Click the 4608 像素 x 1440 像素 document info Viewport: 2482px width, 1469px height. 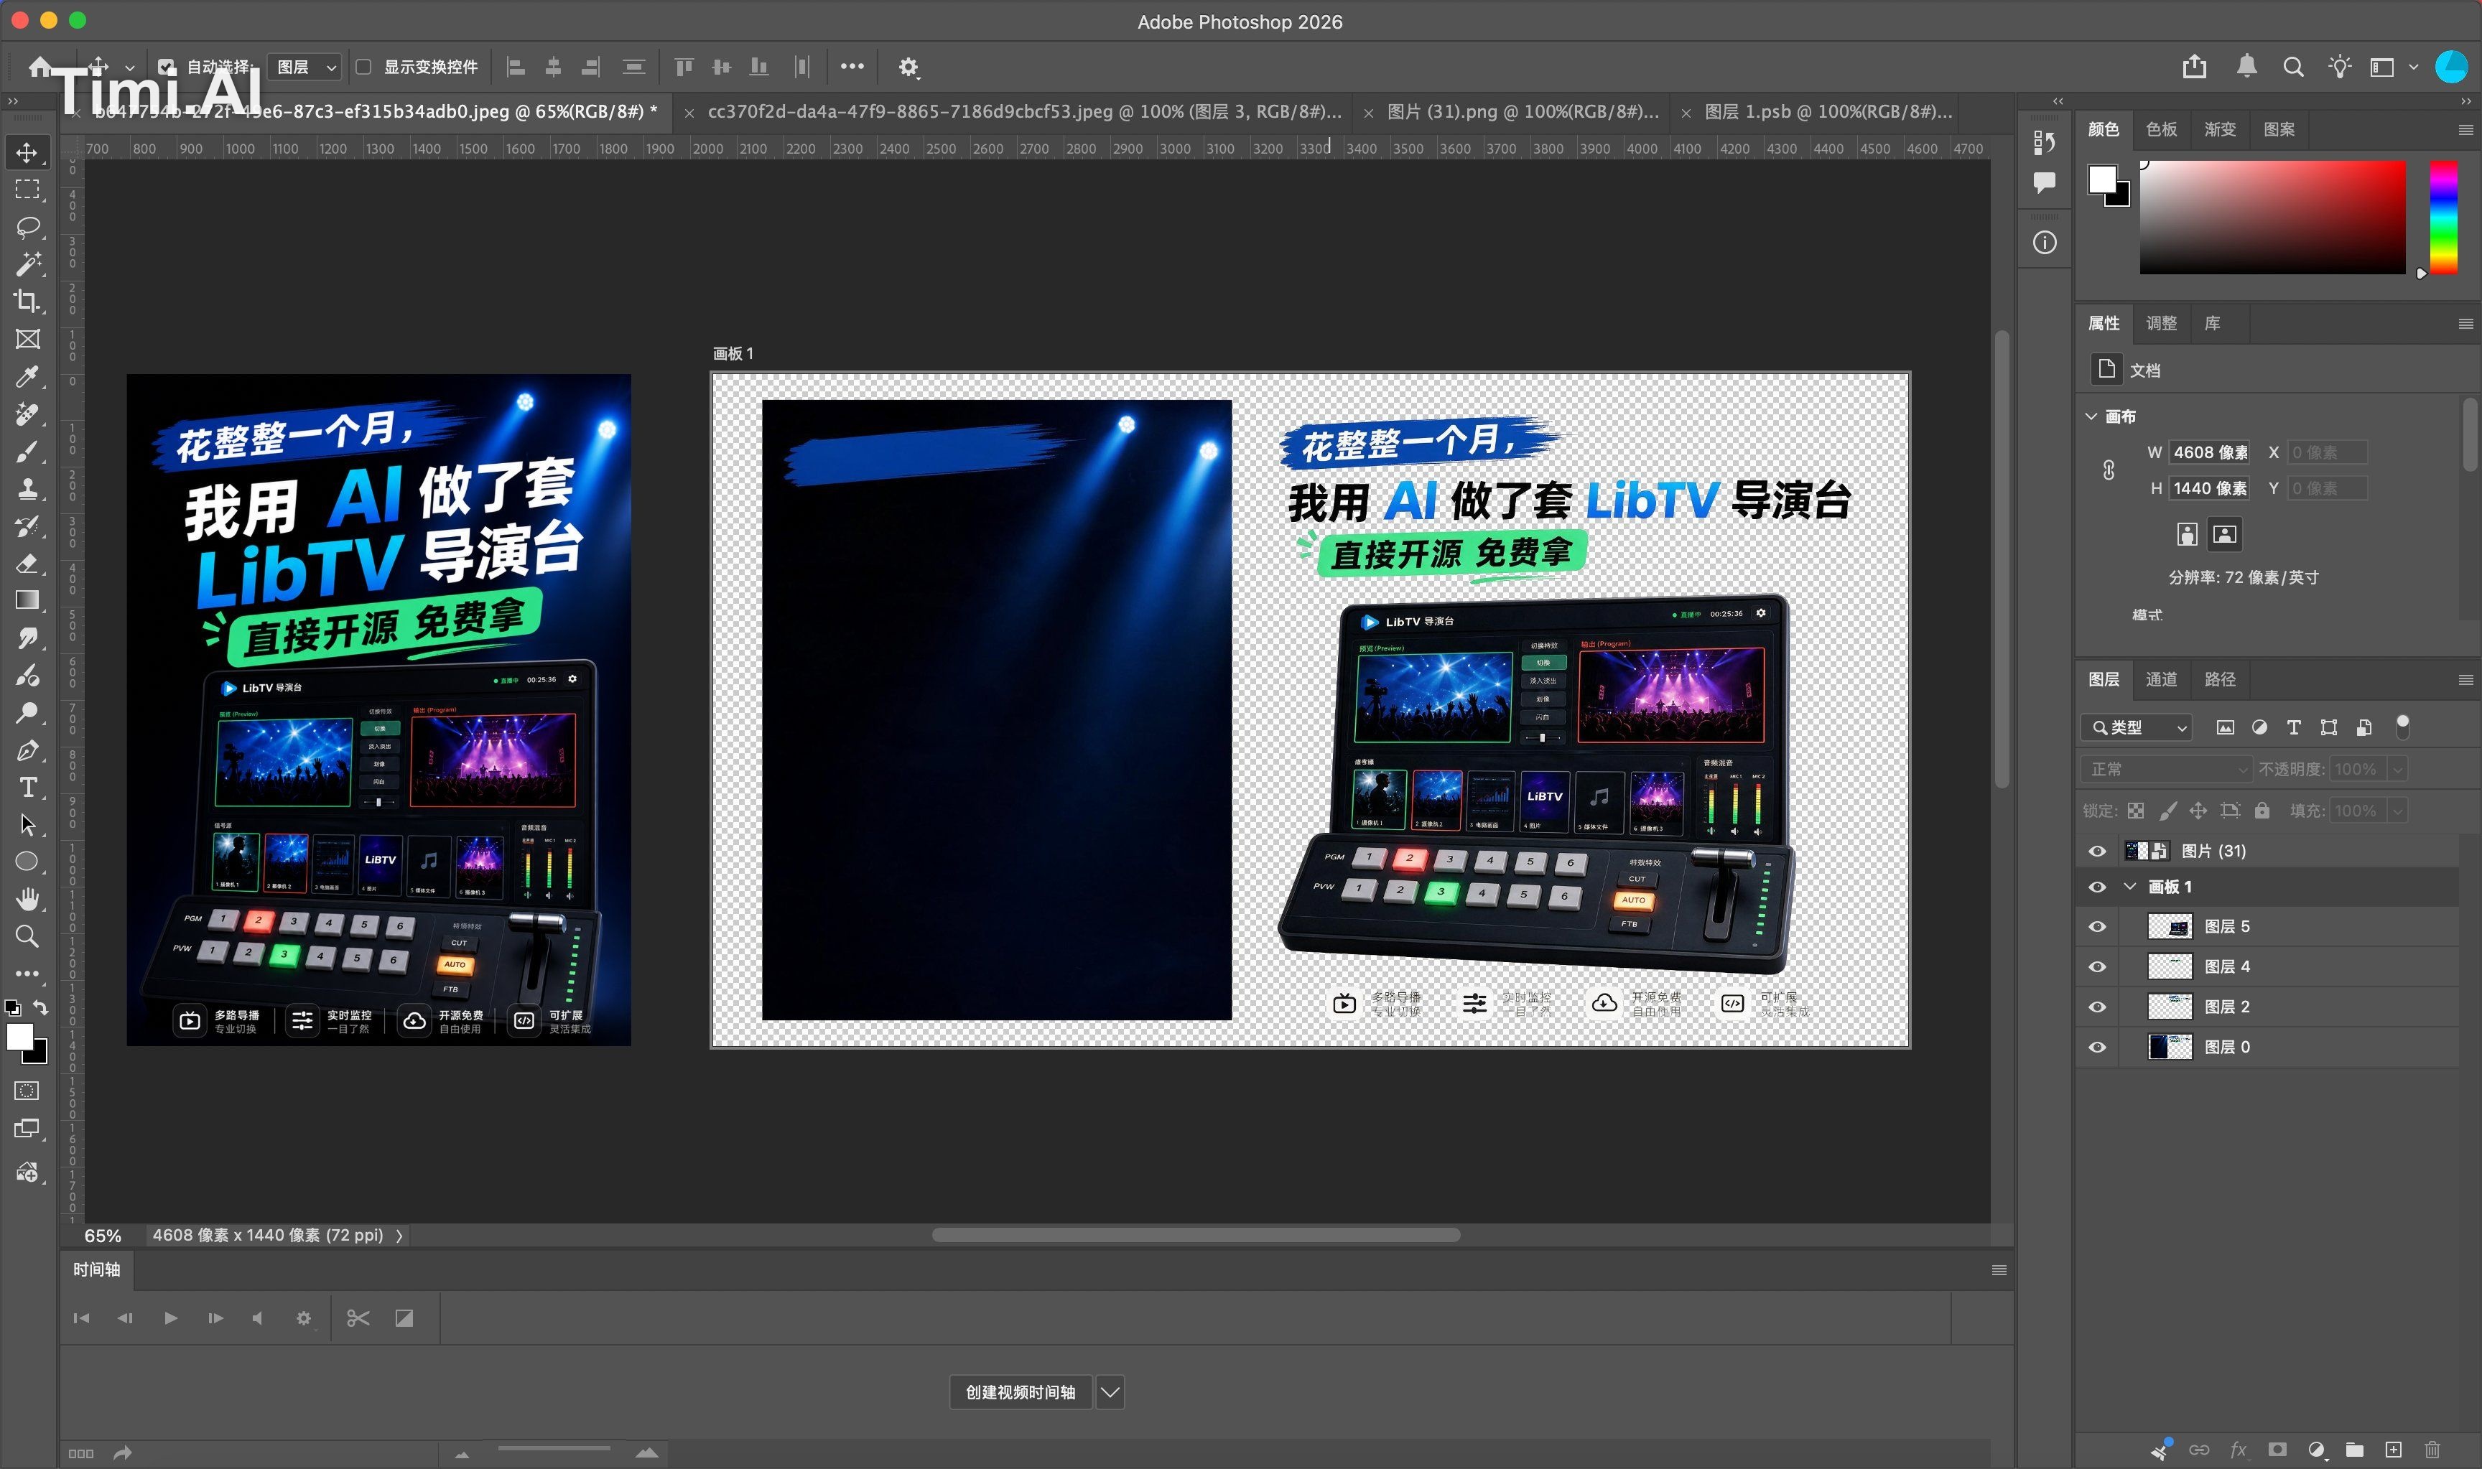267,1236
